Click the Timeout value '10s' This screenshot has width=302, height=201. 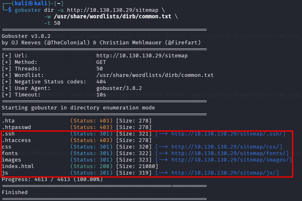click(101, 95)
